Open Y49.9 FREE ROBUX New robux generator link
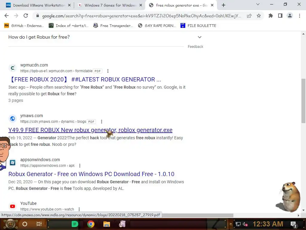The width and height of the screenshot is (306, 230). [x=90, y=130]
